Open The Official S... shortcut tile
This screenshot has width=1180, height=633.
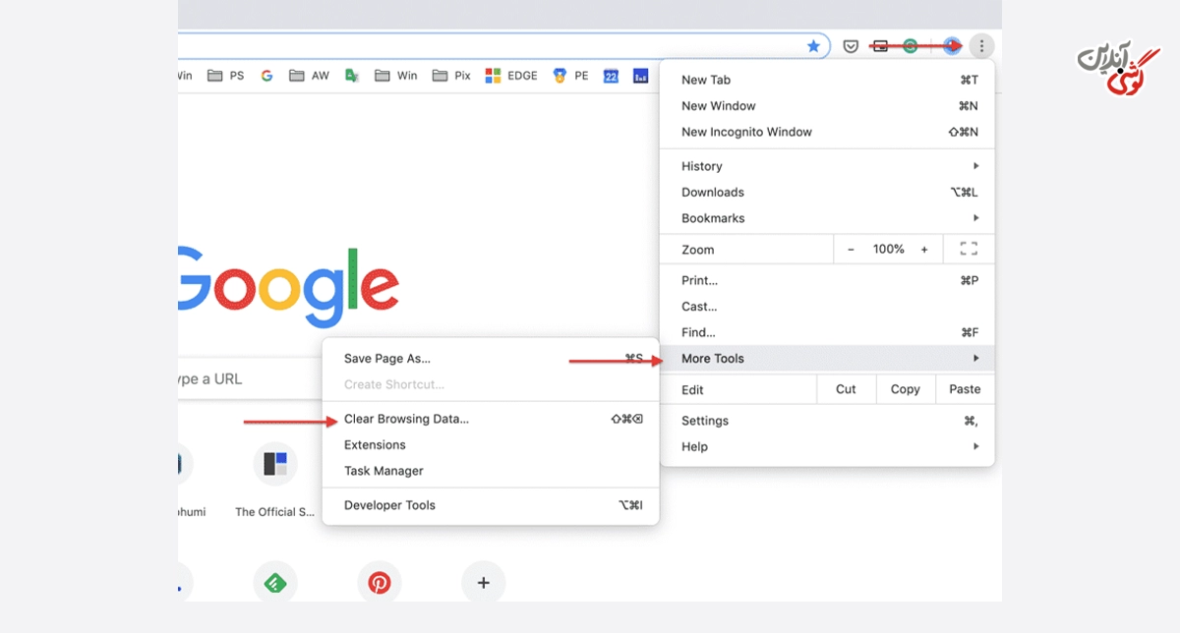tap(275, 482)
